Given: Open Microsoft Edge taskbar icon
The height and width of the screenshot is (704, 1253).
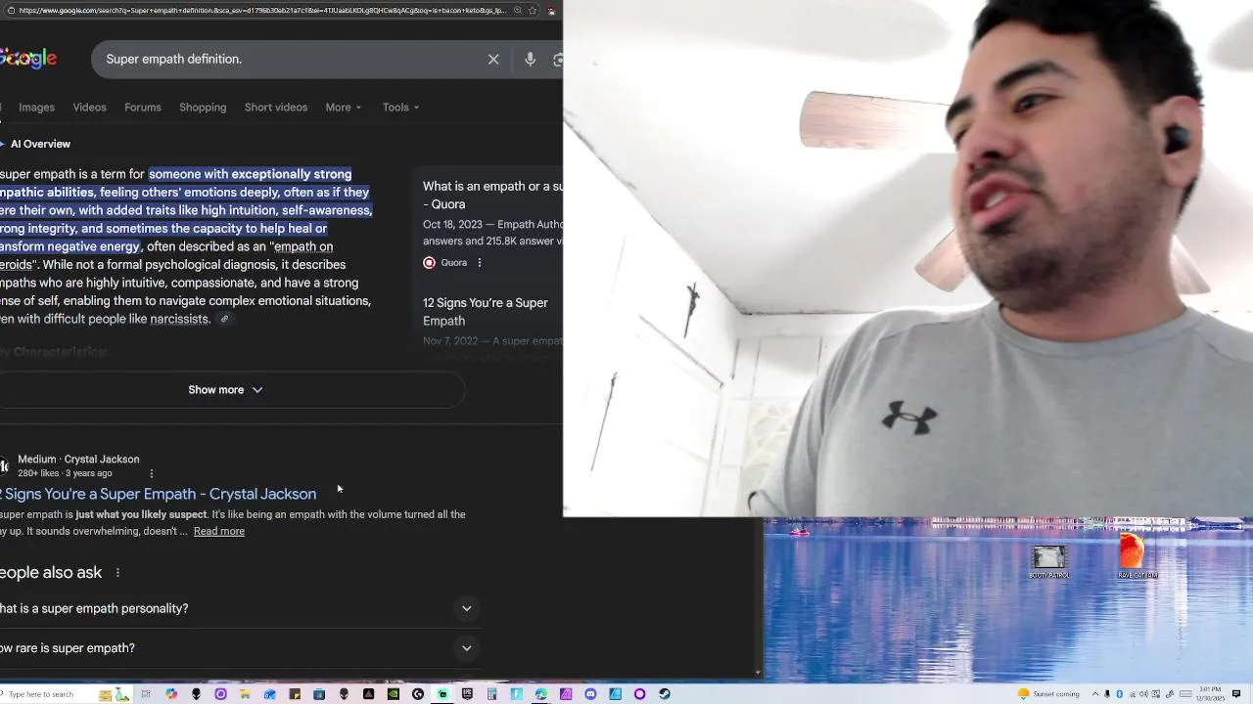Looking at the screenshot, I should coord(541,694).
